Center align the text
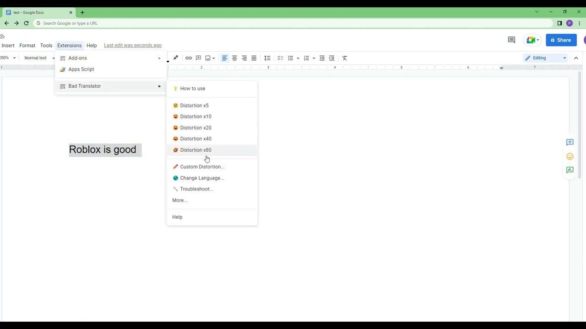The height and width of the screenshot is (329, 586). tap(234, 58)
